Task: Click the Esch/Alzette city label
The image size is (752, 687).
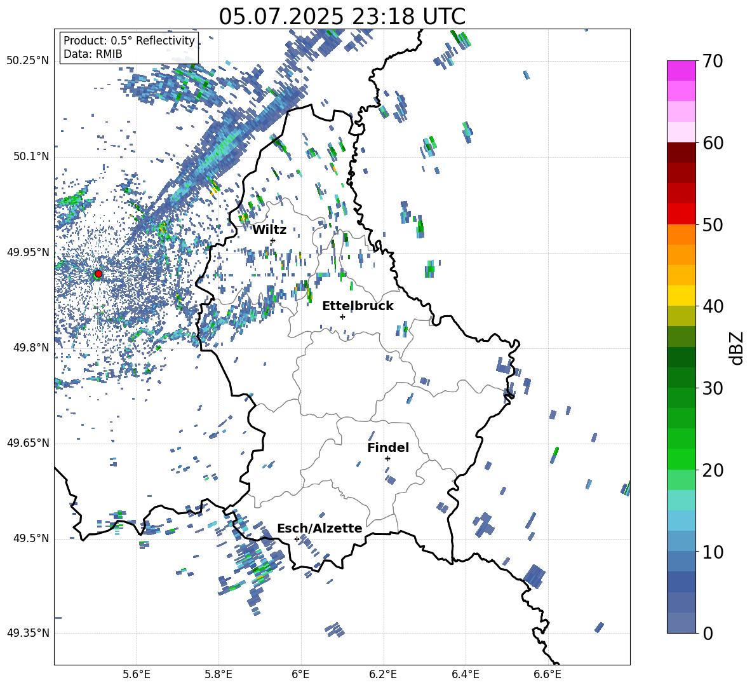Action: click(320, 528)
